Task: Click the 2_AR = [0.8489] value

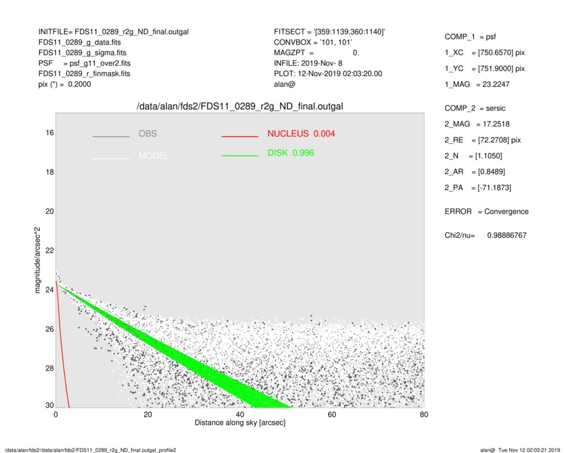Action: click(475, 172)
